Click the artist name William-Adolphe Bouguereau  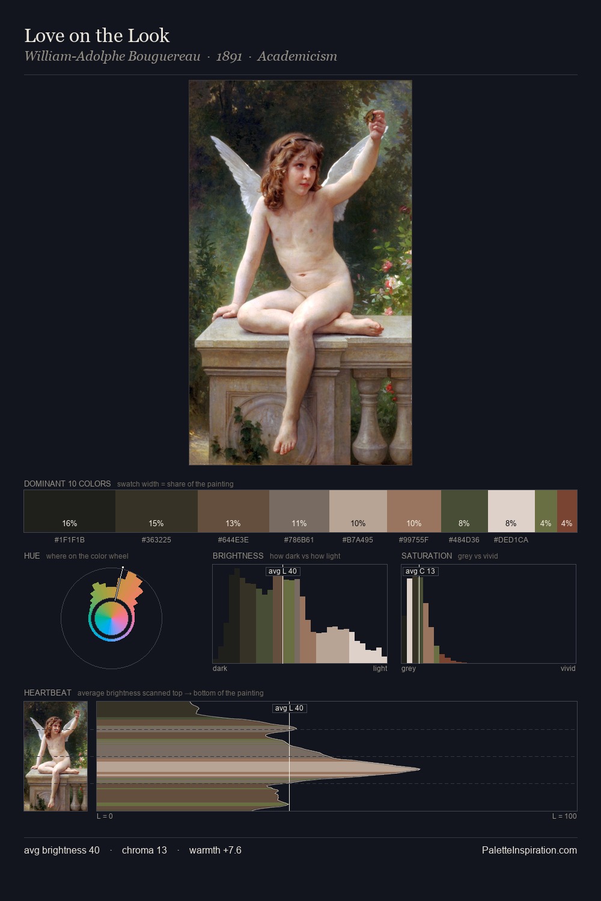112,56
